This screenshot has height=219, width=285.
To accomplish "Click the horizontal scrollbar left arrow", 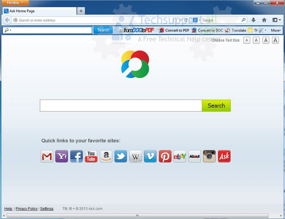I will click(4, 216).
